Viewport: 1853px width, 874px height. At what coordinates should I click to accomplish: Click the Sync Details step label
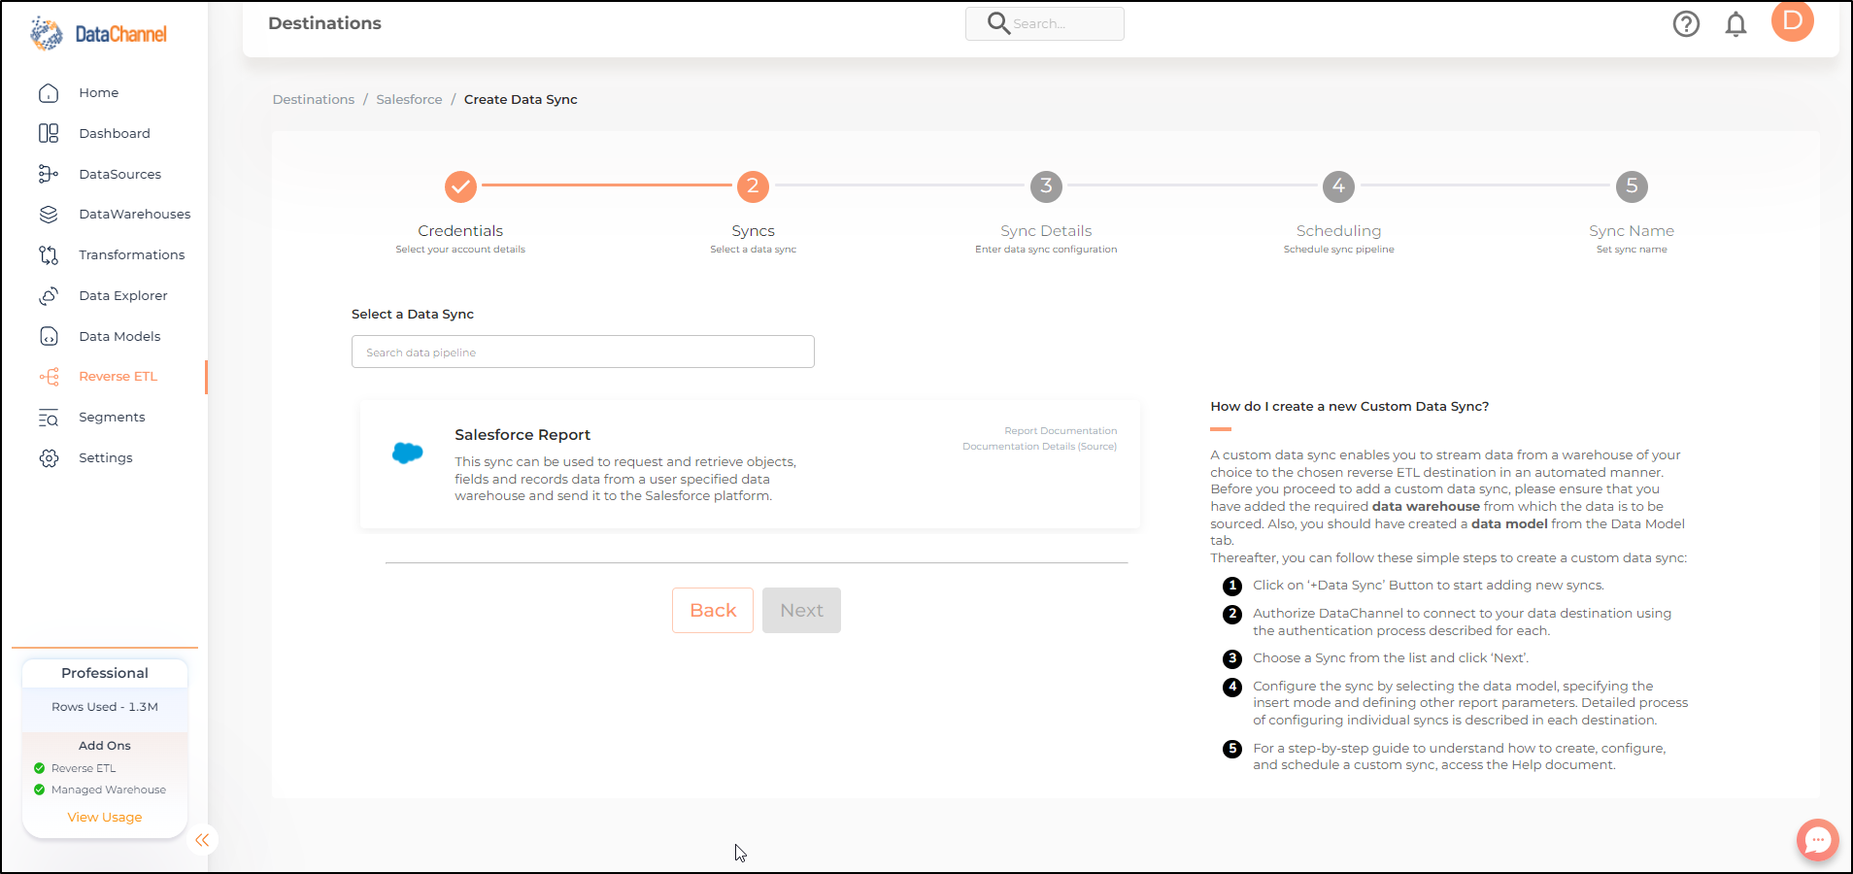pos(1046,231)
